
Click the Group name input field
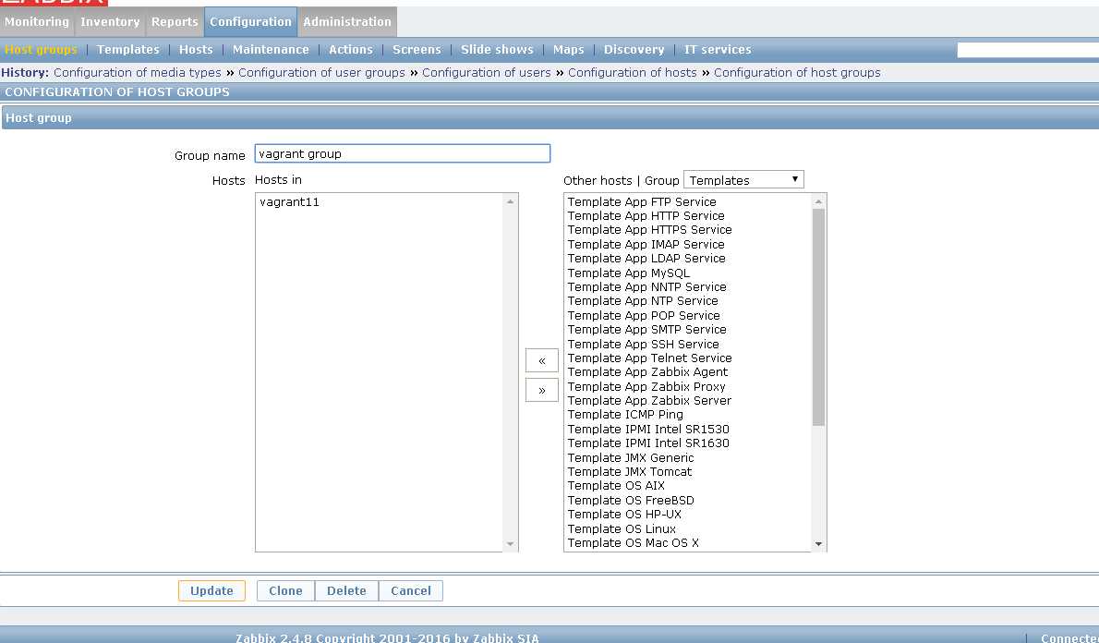tap(403, 153)
